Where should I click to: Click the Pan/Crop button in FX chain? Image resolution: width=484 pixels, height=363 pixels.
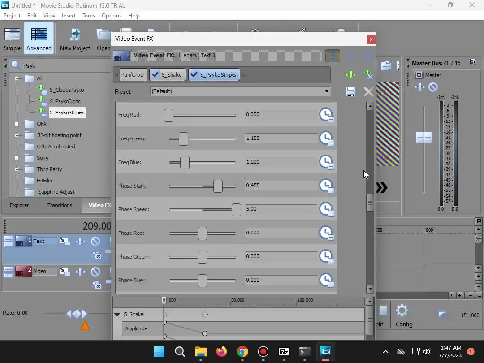[133, 75]
